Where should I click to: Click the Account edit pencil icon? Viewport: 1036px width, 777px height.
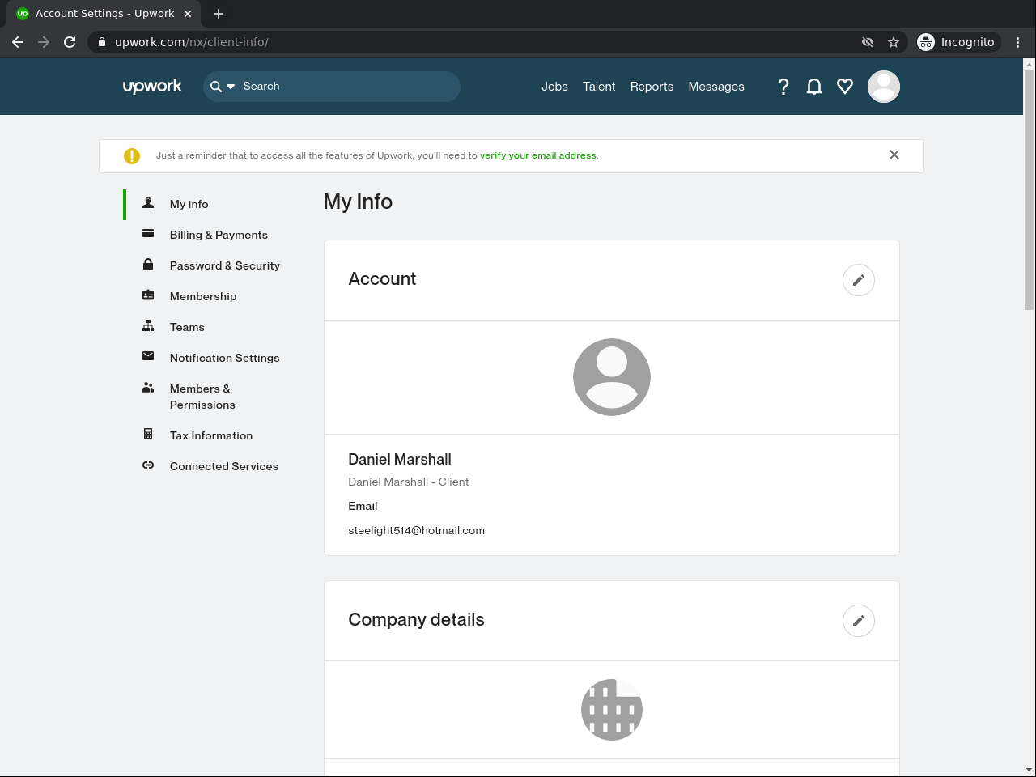point(859,280)
